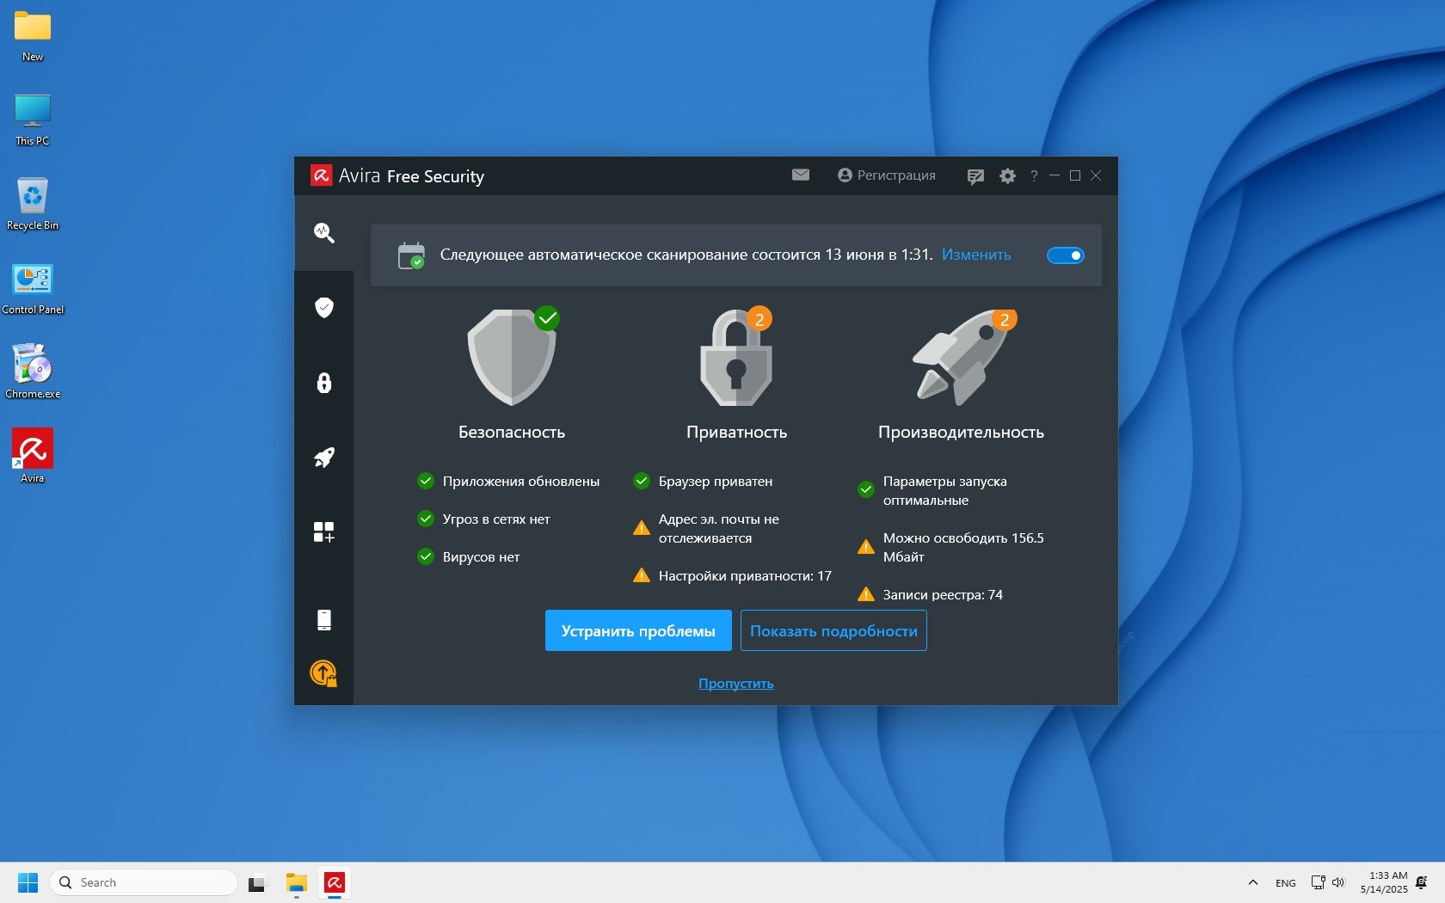
Task: Open the feedback chat icon
Action: pyautogui.click(x=975, y=176)
